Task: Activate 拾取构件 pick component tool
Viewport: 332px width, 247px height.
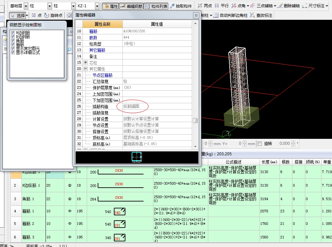Action: [181, 6]
